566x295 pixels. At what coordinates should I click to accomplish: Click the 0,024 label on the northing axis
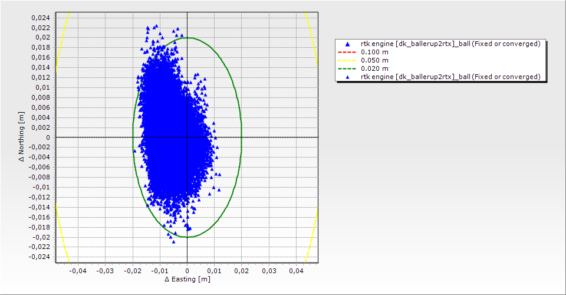(x=41, y=18)
